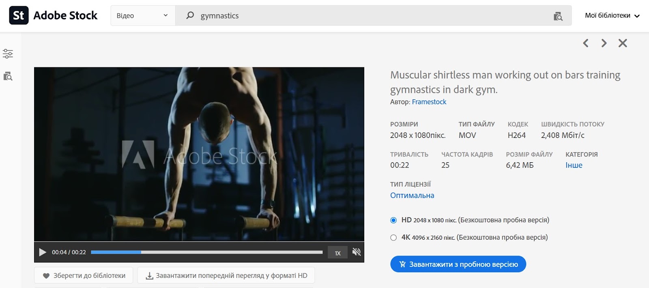Open the filters panel icon in sidebar
The height and width of the screenshot is (288, 649).
tap(8, 54)
